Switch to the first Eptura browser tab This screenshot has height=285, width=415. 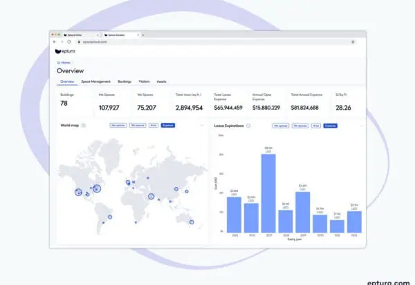tap(81, 35)
